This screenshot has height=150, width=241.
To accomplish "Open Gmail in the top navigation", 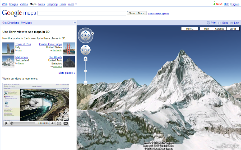I will (x=63, y=4).
